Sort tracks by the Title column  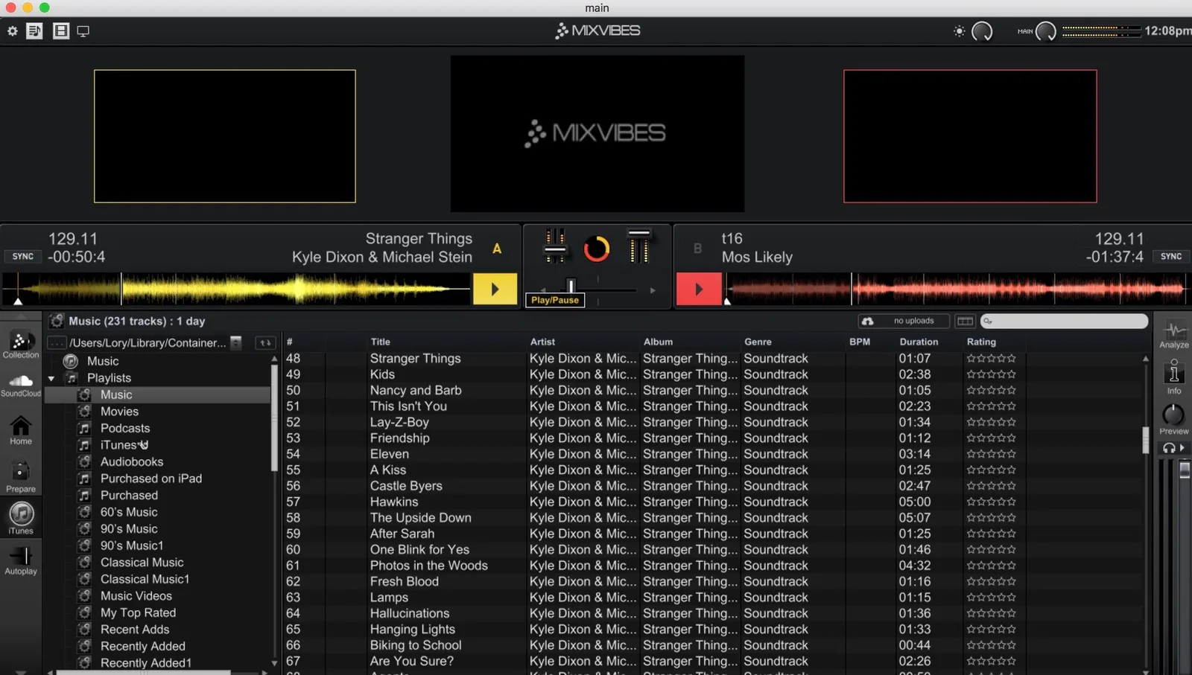pyautogui.click(x=380, y=342)
